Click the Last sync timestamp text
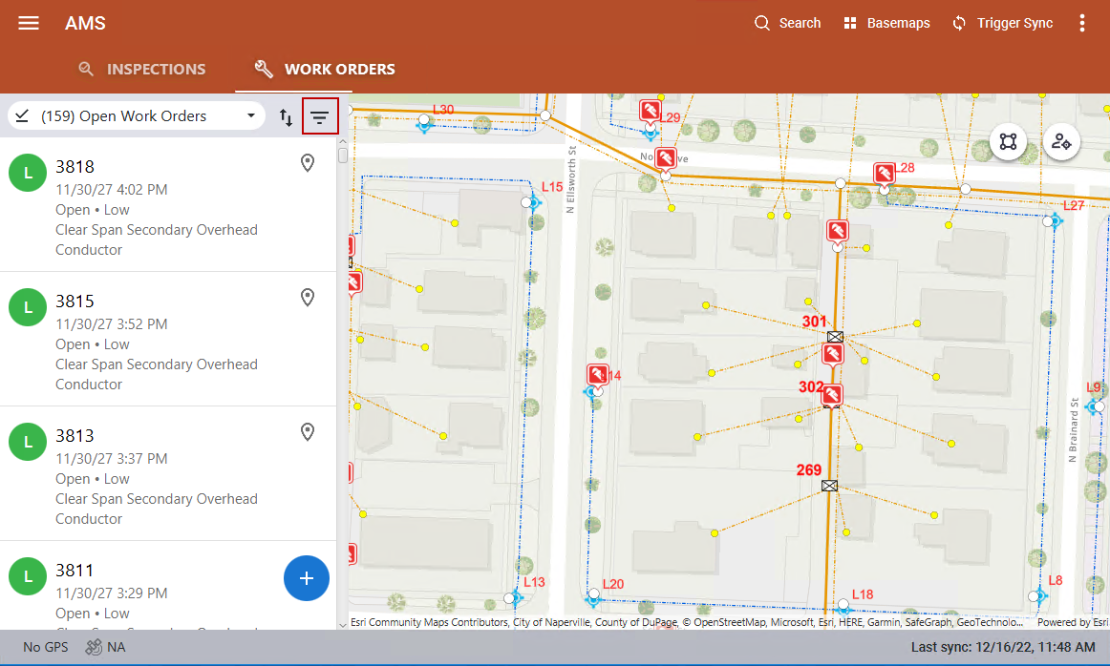Screen dimensions: 1110x666 click(x=1002, y=647)
